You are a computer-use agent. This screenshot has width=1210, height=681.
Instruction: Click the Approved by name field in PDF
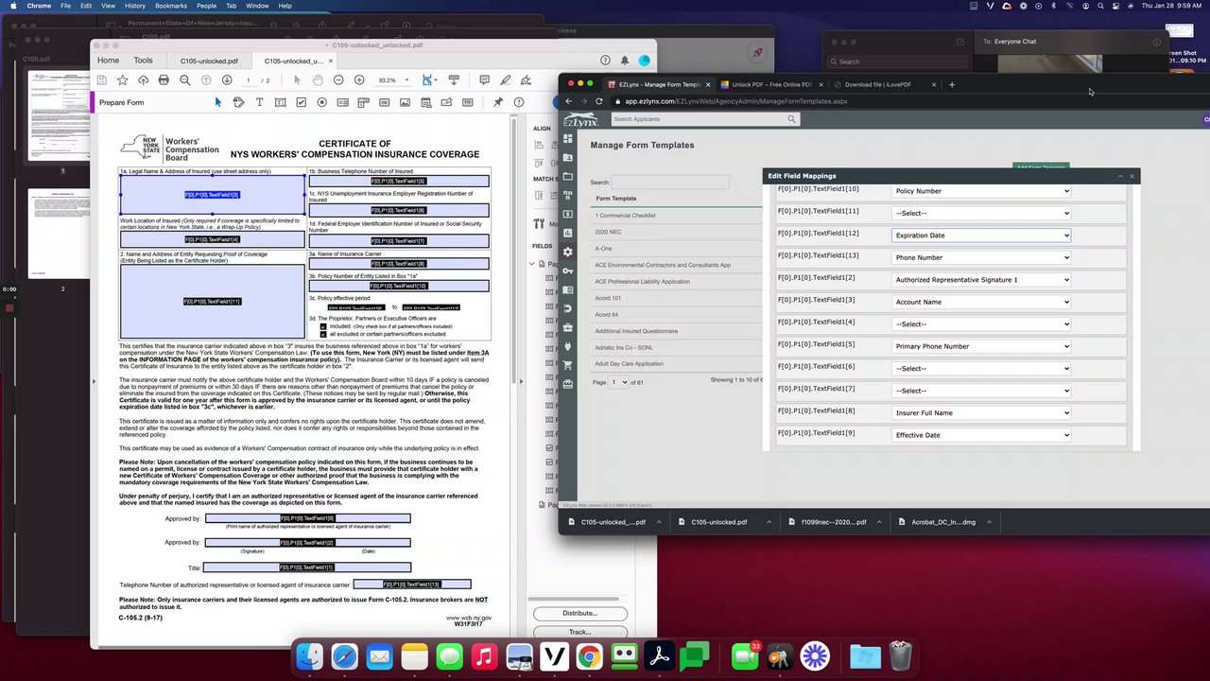point(308,518)
